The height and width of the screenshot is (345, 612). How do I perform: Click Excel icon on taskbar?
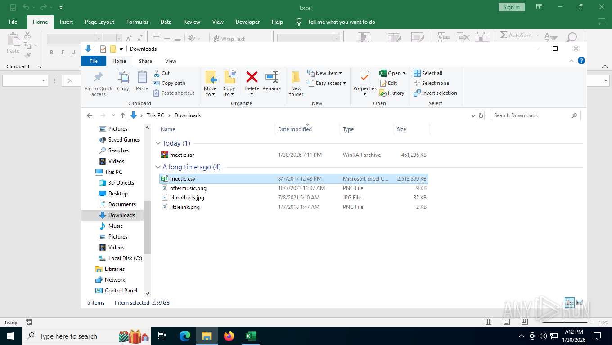(x=251, y=336)
